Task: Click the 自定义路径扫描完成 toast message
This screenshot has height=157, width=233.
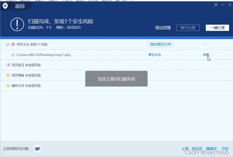Action: pyautogui.click(x=116, y=79)
